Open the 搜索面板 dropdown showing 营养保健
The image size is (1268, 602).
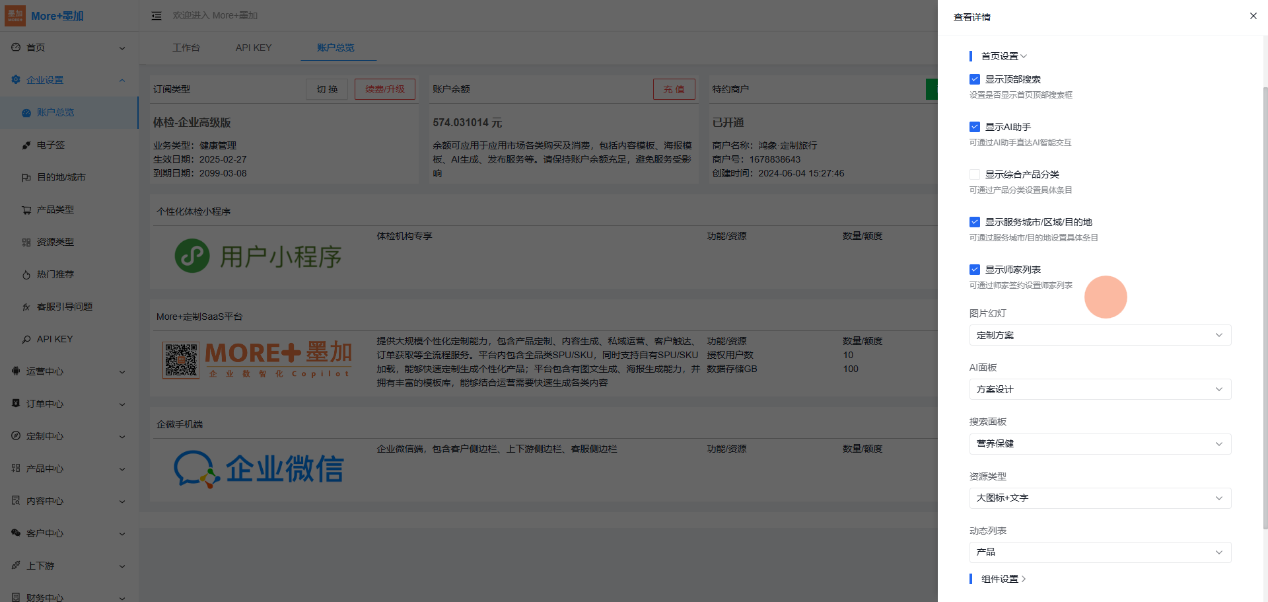pyautogui.click(x=1100, y=444)
